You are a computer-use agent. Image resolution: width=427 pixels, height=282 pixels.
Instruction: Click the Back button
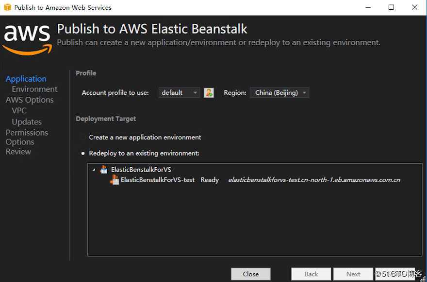(311, 274)
